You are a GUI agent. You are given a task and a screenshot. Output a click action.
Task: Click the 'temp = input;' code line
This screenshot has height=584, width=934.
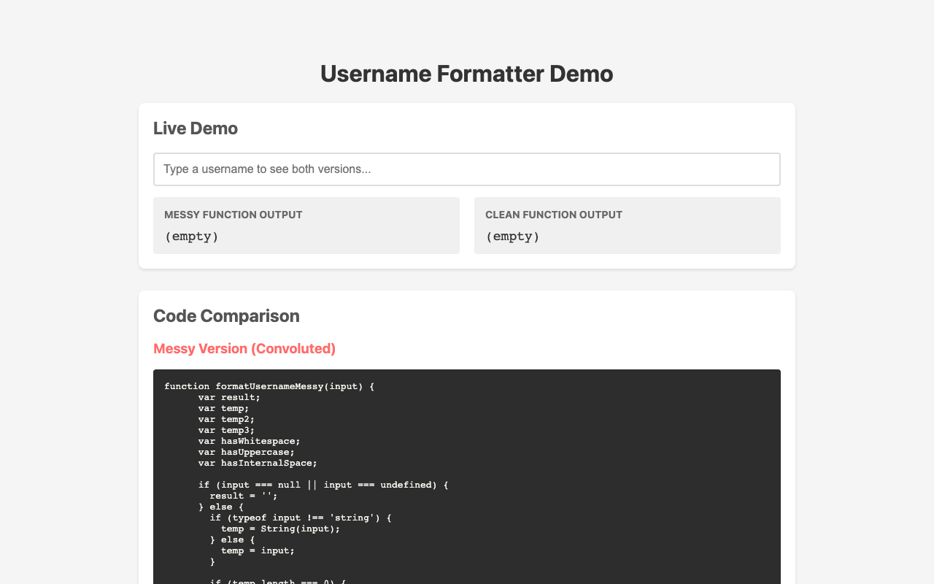click(258, 550)
